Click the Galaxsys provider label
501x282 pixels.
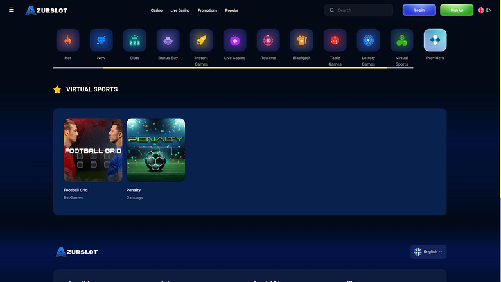click(x=134, y=198)
